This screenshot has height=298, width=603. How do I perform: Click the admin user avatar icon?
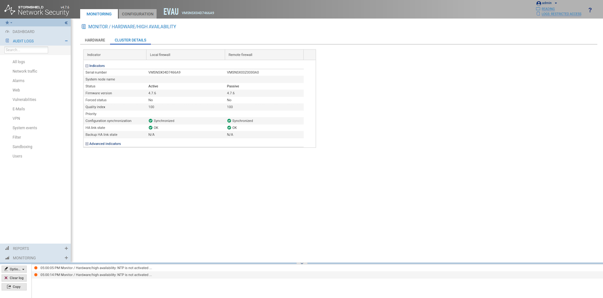538,3
